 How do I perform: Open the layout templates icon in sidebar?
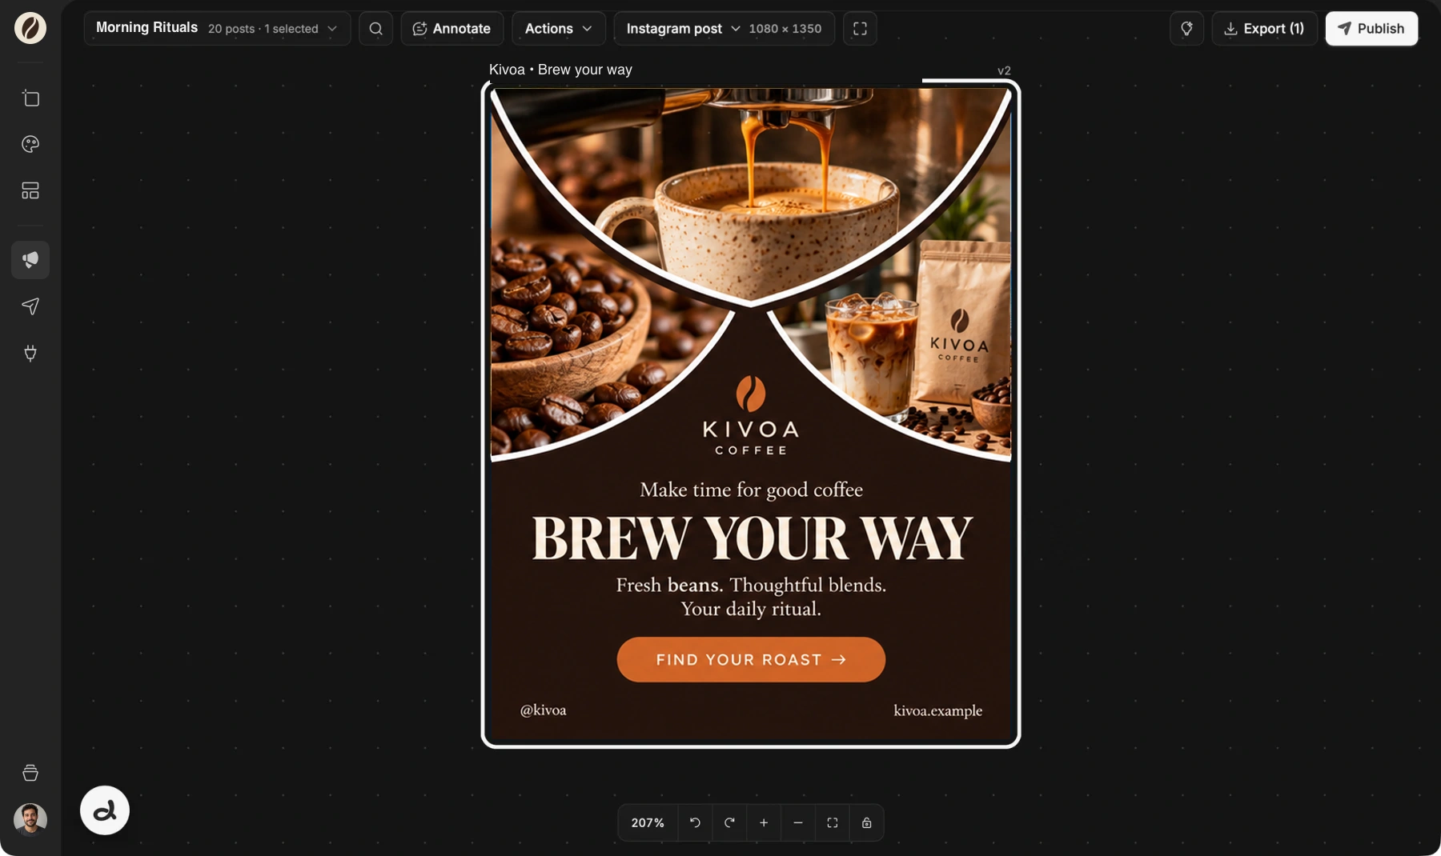pos(30,190)
